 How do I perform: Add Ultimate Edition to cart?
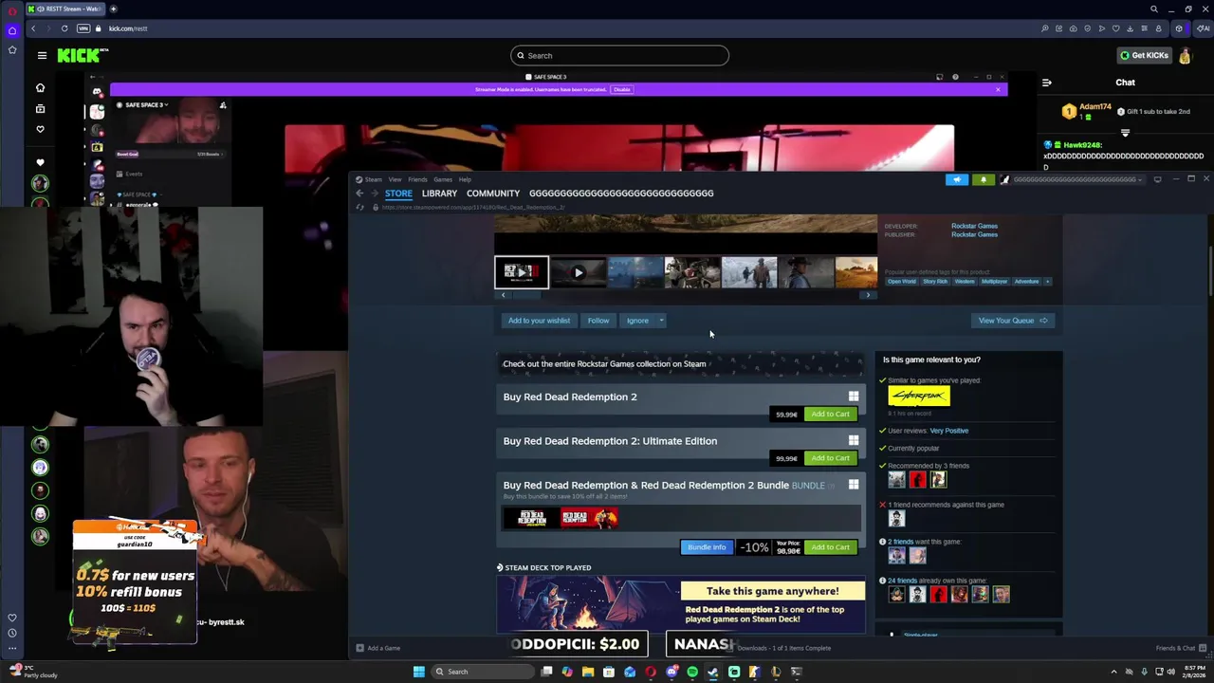coord(830,458)
